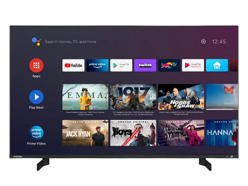Open the red Apps grid icon
248x186 pixels.
click(36, 65)
